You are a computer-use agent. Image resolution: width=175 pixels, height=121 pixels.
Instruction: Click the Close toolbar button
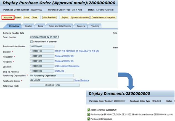(x=35, y=17)
